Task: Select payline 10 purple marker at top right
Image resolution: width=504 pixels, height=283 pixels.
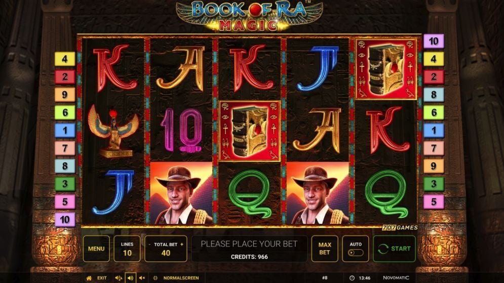Action: coord(433,41)
